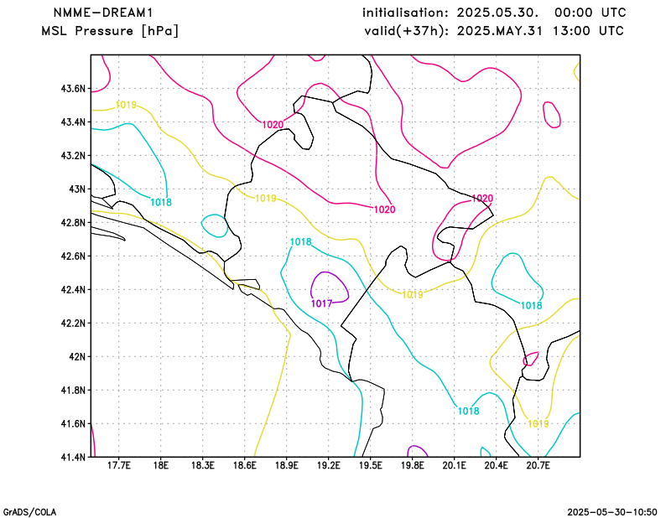Select the 'MSL Pressure [hPa]' heading
The height and width of the screenshot is (518, 671).
click(x=110, y=31)
